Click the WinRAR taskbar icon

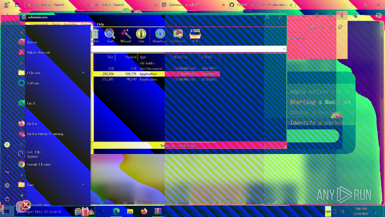coord(158,211)
